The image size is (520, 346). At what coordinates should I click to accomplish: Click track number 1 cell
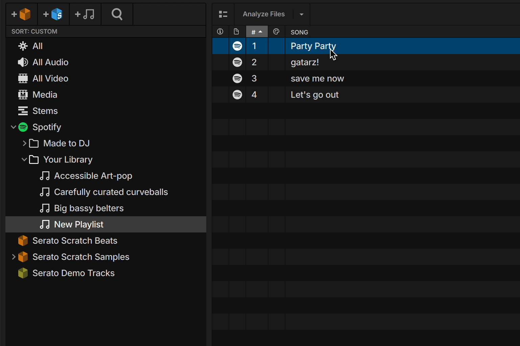pyautogui.click(x=257, y=46)
